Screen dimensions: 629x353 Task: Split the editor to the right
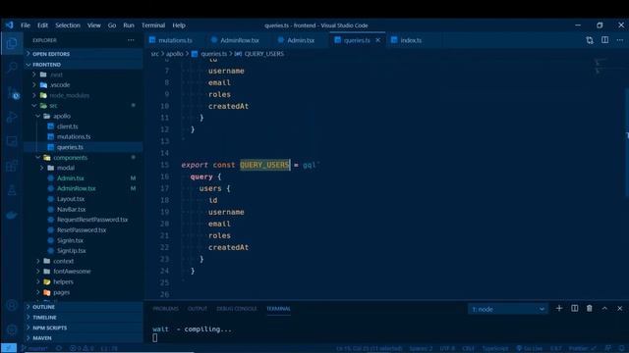(x=604, y=40)
